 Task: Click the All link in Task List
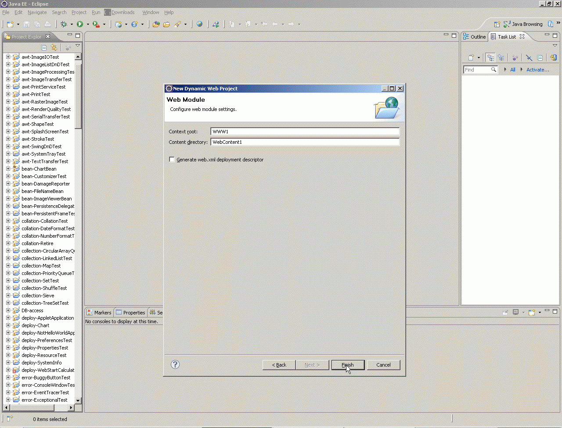coord(513,70)
